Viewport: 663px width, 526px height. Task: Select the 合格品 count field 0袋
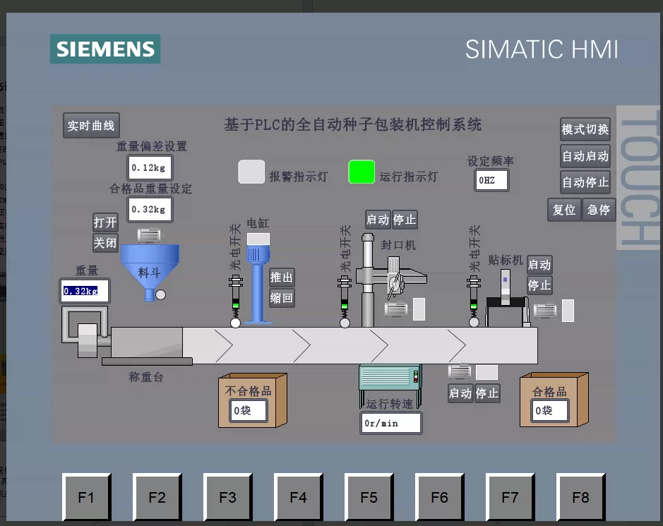[x=550, y=411]
